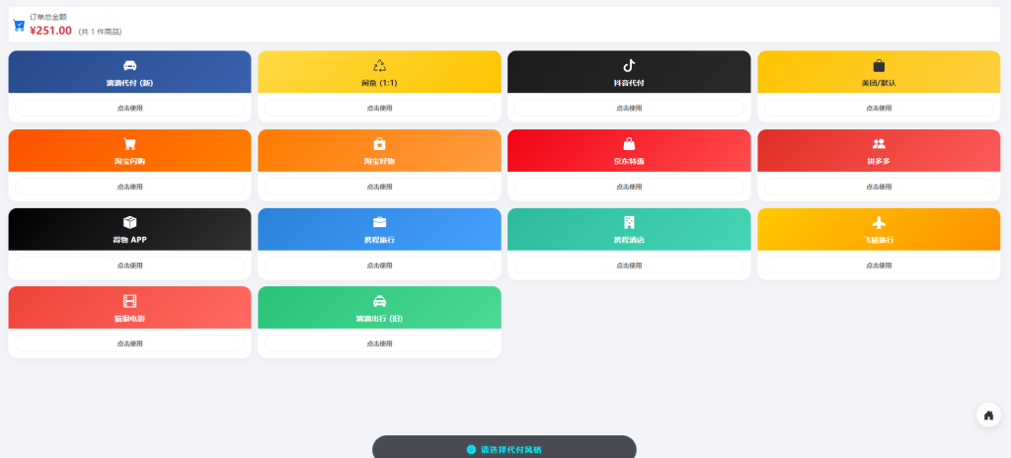Viewport: 1011px width, 458px height.
Task: Click the box icon on 得物 APP card
Action: tap(129, 222)
